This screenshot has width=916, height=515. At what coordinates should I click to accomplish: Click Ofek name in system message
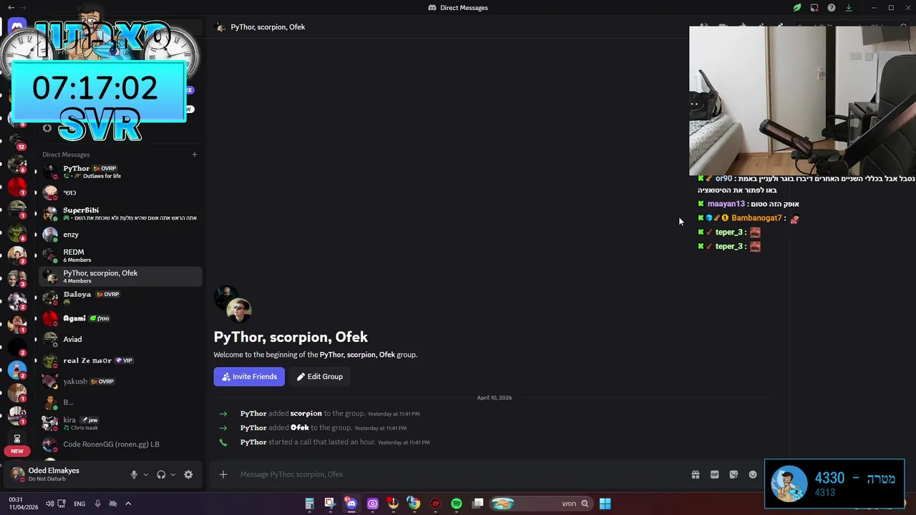300,428
